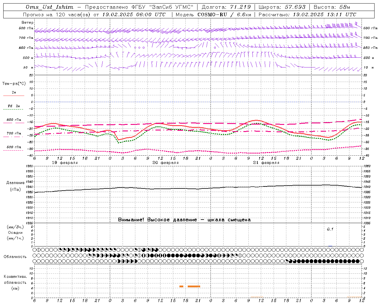Click the 19 февраля date label

65,163
